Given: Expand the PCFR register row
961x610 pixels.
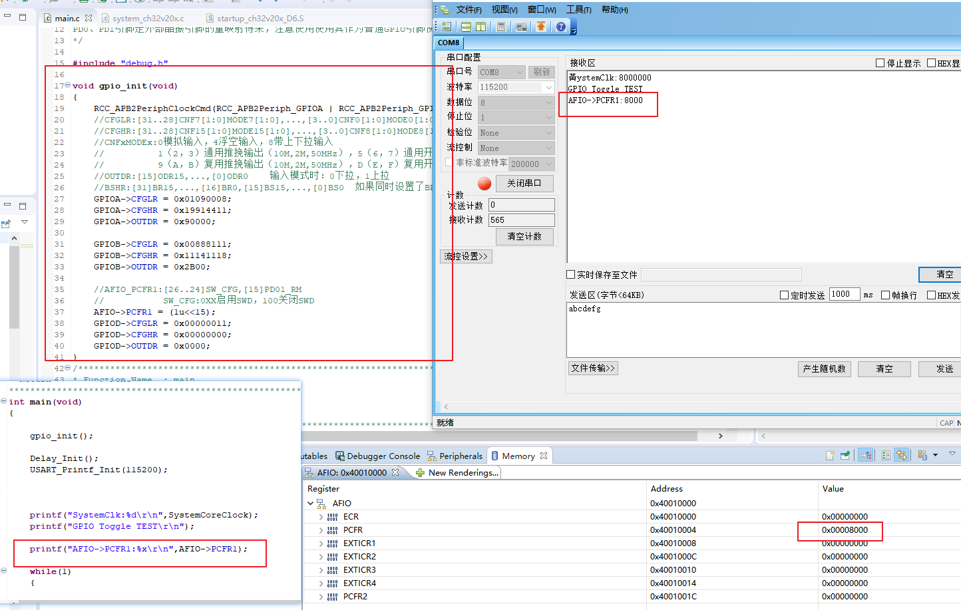Looking at the screenshot, I should click(x=321, y=530).
